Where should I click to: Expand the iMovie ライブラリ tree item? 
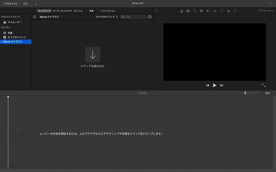pyautogui.click(x=2, y=42)
